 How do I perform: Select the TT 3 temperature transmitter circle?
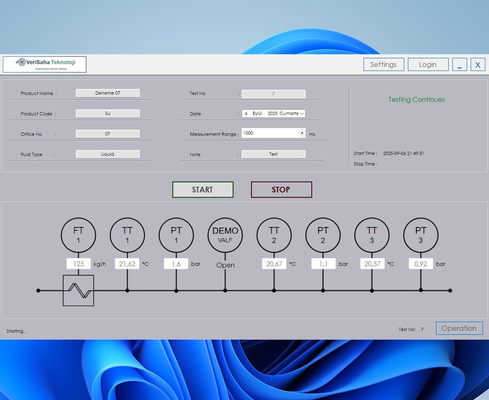click(372, 235)
